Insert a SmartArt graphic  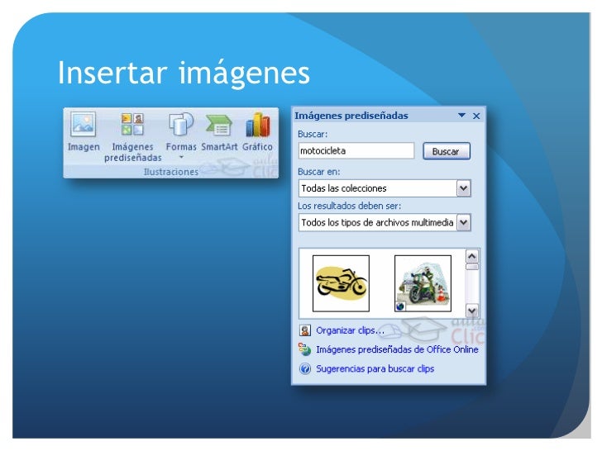click(219, 131)
